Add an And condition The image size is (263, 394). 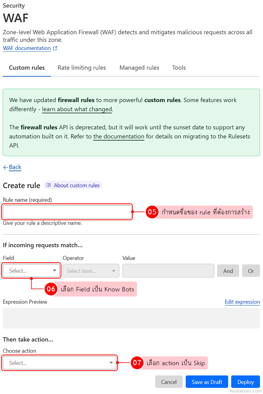point(228,271)
